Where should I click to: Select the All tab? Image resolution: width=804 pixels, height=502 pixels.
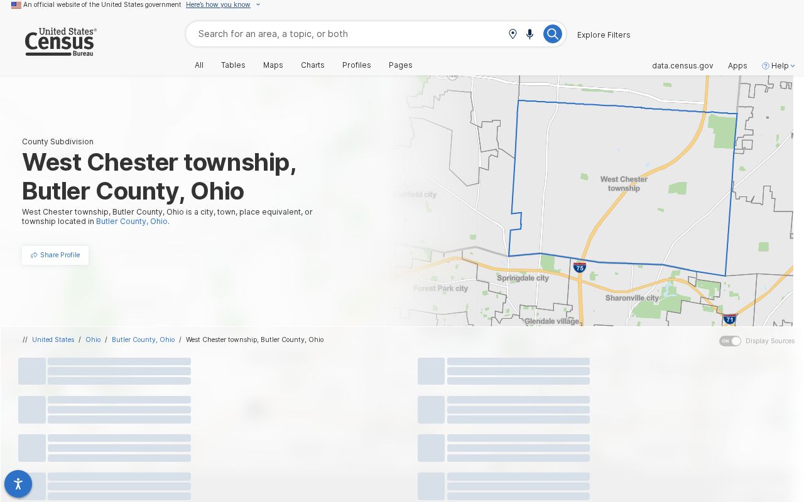click(x=199, y=65)
